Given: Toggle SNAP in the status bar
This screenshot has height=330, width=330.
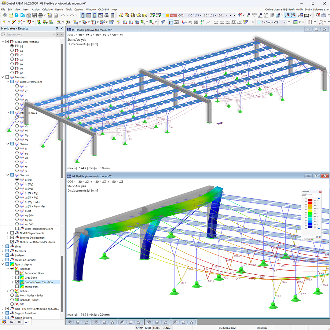Looking at the screenshot, I should 139,328.
